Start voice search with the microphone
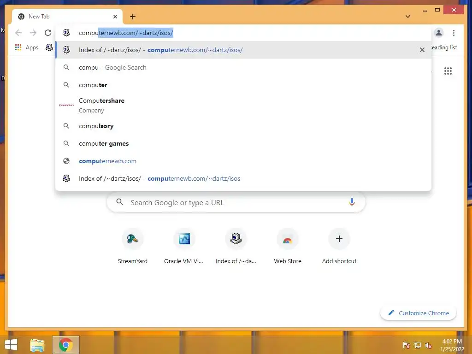 tap(352, 202)
